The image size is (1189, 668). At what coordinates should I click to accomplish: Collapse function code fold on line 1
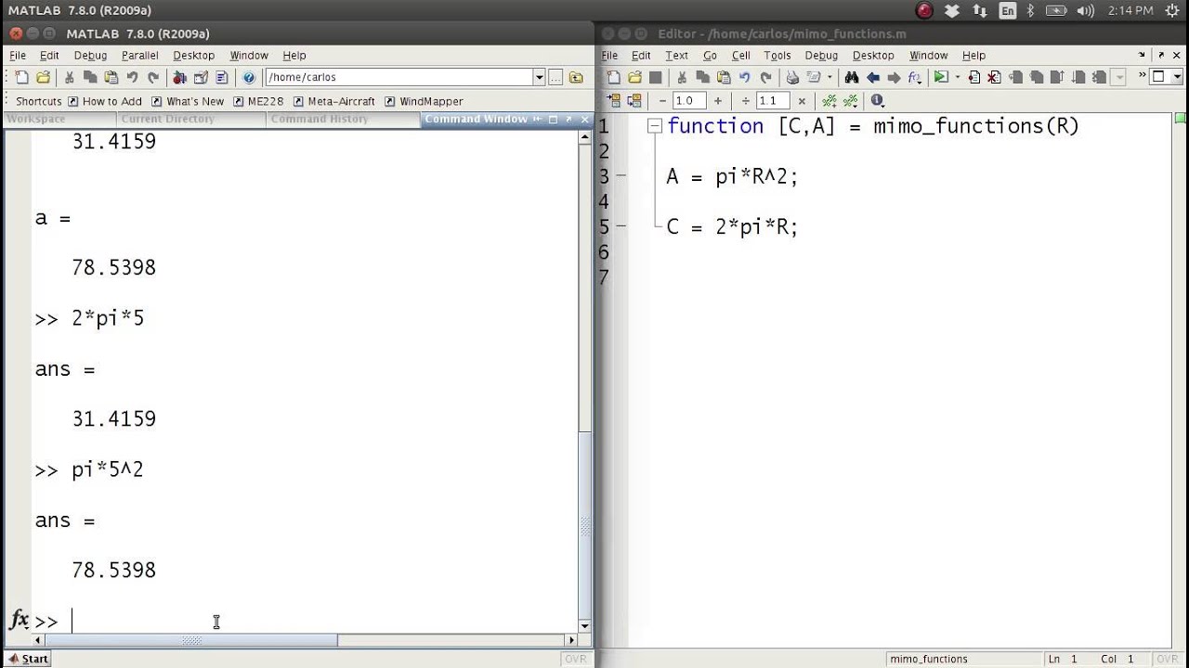coord(654,126)
